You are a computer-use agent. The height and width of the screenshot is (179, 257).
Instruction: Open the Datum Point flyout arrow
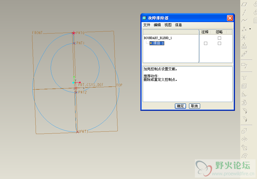(250, 29)
